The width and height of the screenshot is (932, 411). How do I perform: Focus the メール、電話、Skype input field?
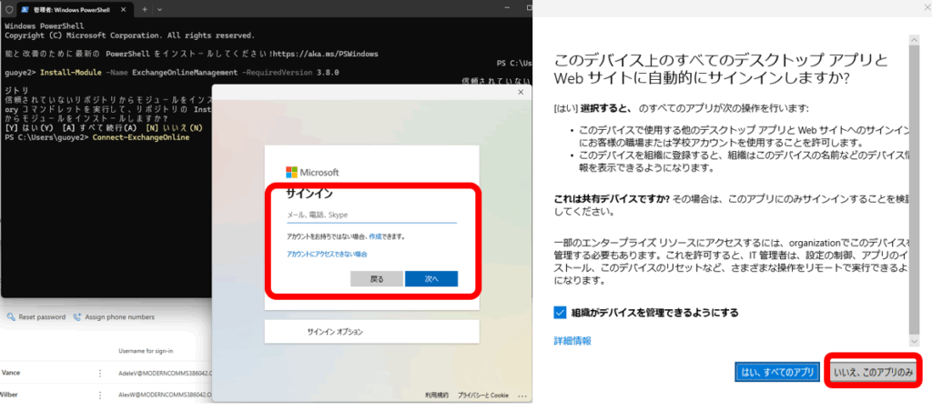pos(371,215)
